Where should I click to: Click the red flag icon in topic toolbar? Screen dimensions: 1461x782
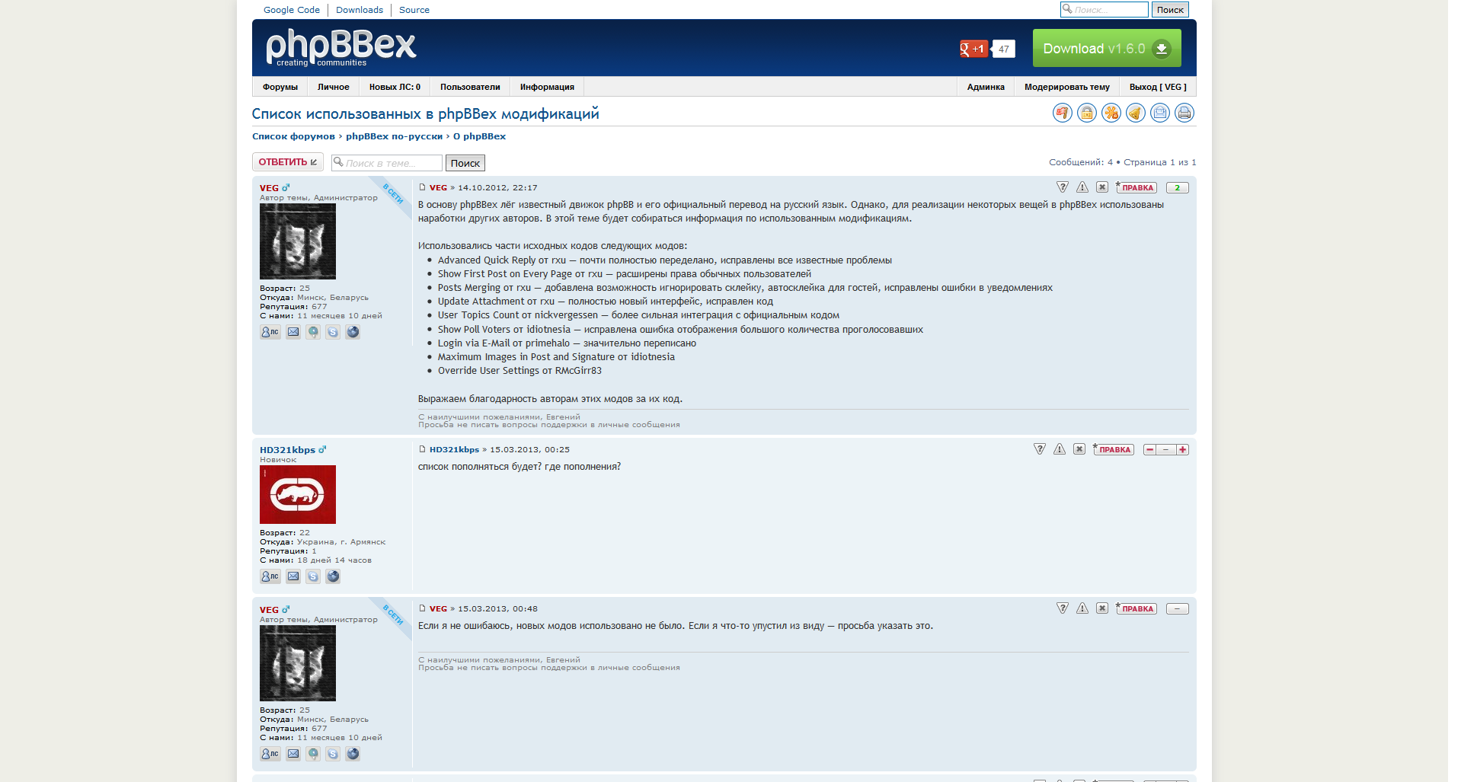(1062, 113)
